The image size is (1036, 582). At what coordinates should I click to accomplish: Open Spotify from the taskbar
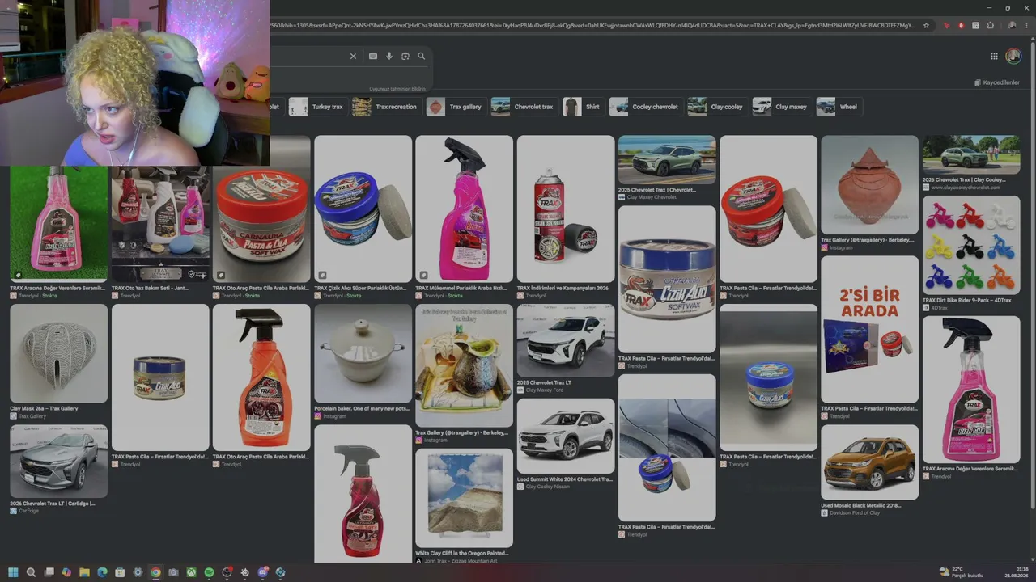point(209,572)
